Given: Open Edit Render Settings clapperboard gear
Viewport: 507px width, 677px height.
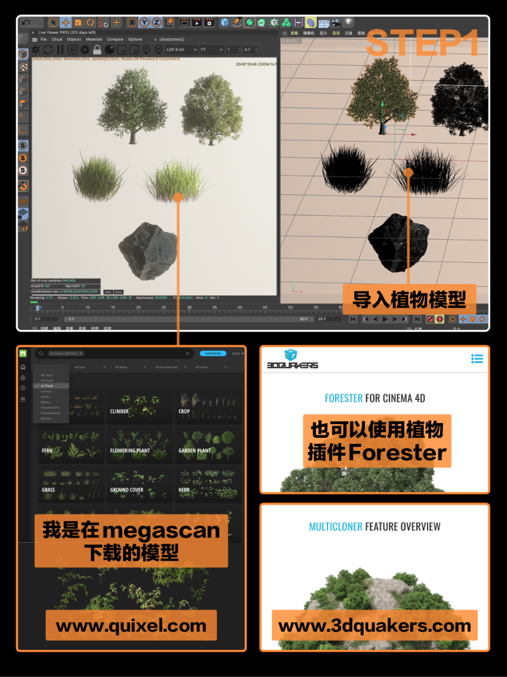Looking at the screenshot, I should [209, 23].
